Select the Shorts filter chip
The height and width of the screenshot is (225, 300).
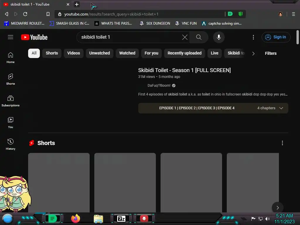pyautogui.click(x=52, y=53)
